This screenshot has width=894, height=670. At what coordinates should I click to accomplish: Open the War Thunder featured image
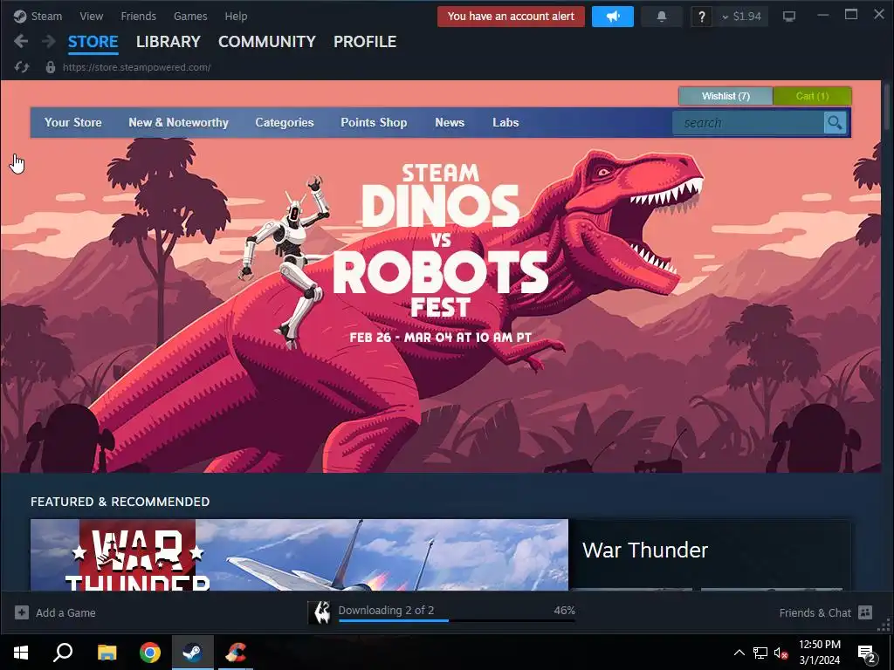click(299, 554)
